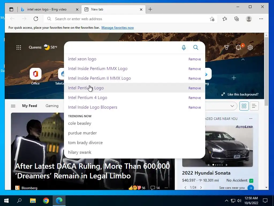The width and height of the screenshot is (274, 206).
Task: Close the intel xeon logo tab
Action: click(77, 9)
